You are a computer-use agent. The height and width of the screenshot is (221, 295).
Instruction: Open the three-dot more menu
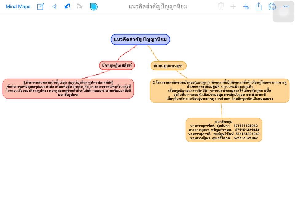click(x=286, y=6)
